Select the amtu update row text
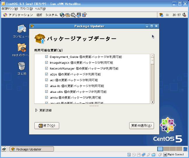Viewport: 189px width, 158px height. pyautogui.click(x=76, y=97)
